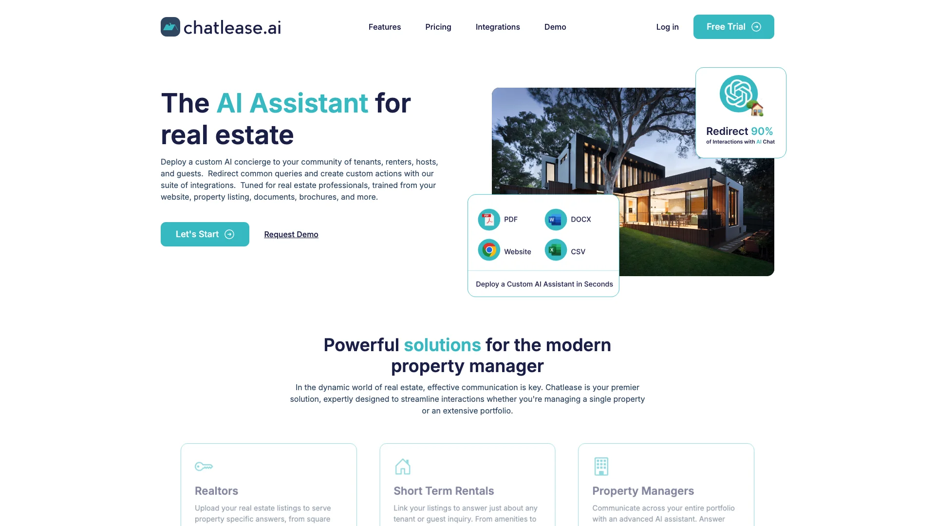The image size is (935, 526).
Task: Click the Request Demo link
Action: [x=291, y=234]
